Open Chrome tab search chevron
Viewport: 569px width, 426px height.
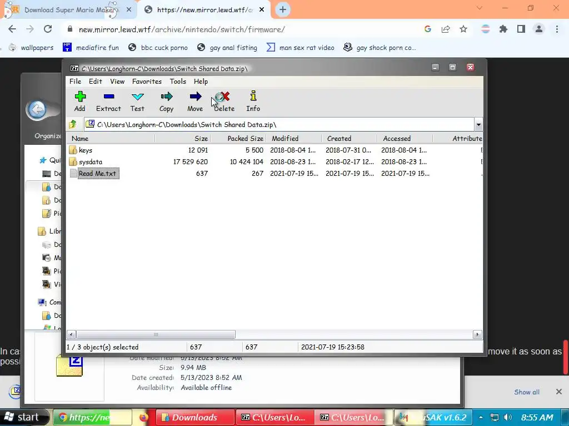tap(480, 8)
